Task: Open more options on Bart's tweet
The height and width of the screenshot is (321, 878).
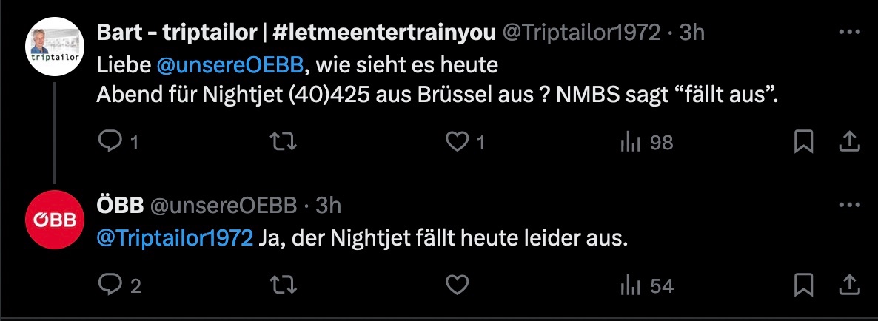Action: coord(848,33)
